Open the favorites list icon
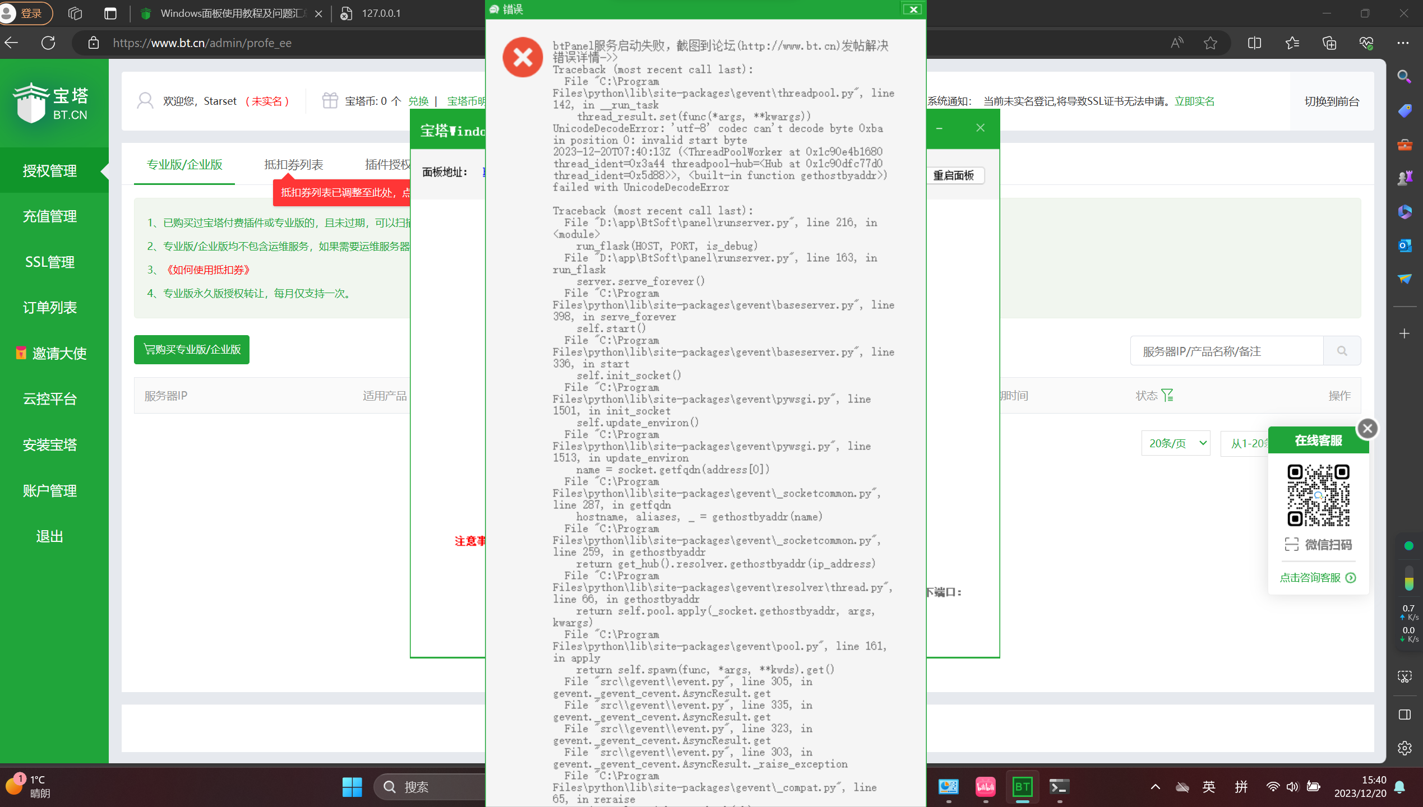This screenshot has width=1423, height=807. tap(1292, 43)
